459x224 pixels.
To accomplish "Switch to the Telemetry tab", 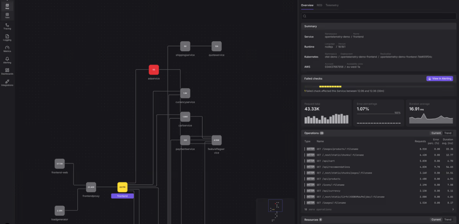I will [x=332, y=5].
